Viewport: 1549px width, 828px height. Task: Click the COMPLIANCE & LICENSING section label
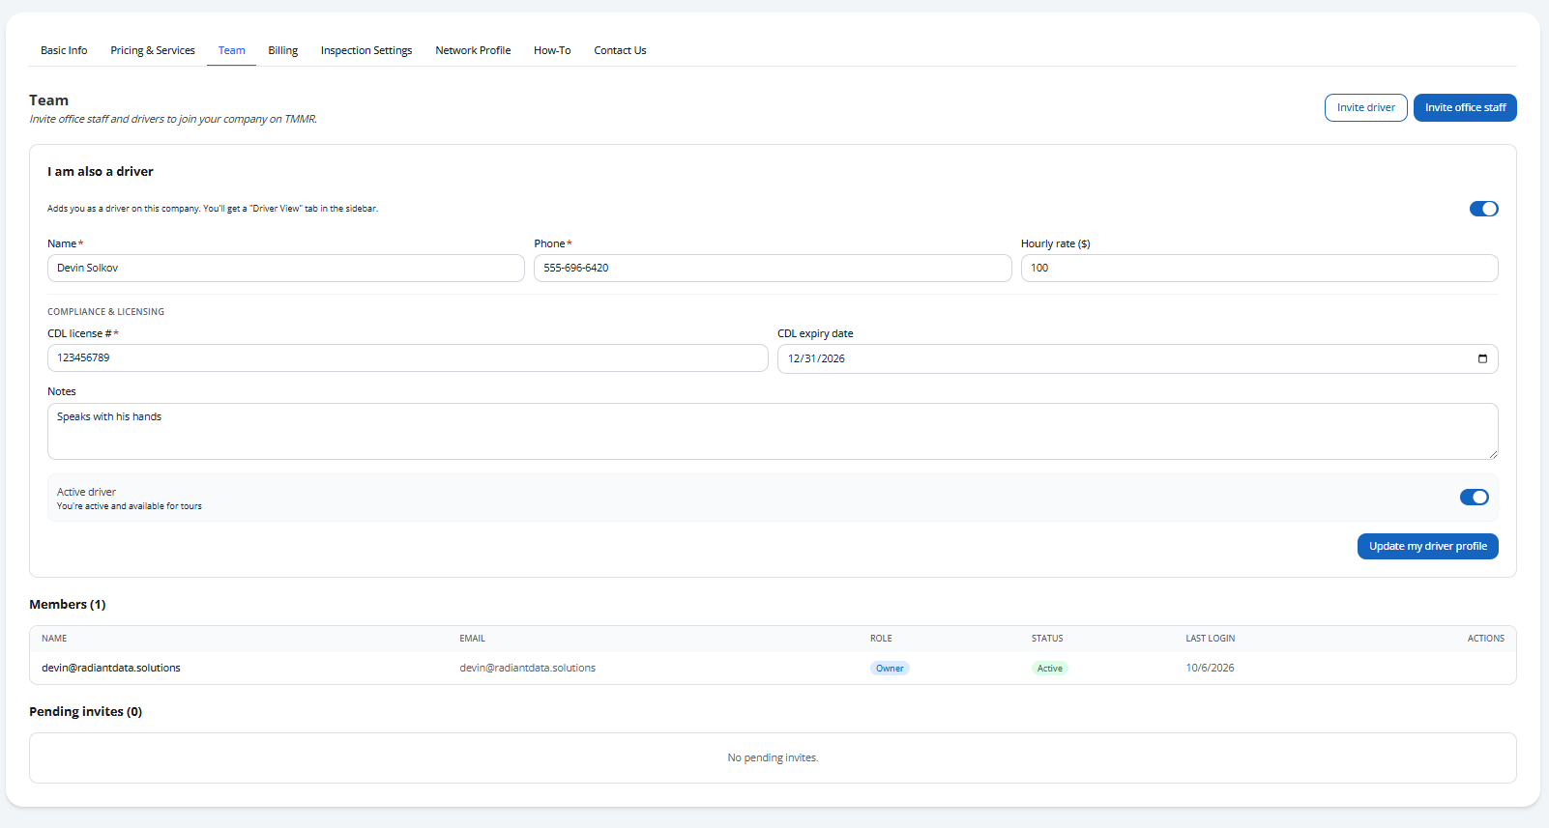point(105,312)
